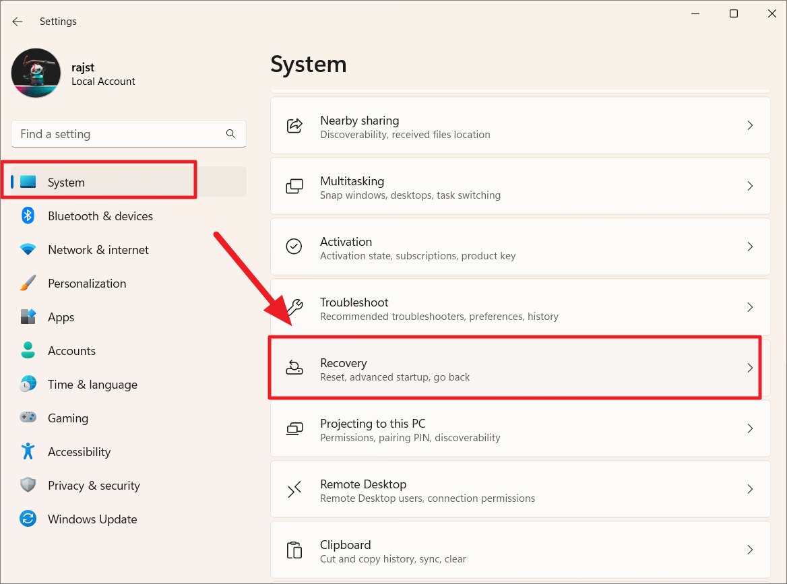
Task: Click the Nearby sharing share icon
Action: [x=294, y=125]
